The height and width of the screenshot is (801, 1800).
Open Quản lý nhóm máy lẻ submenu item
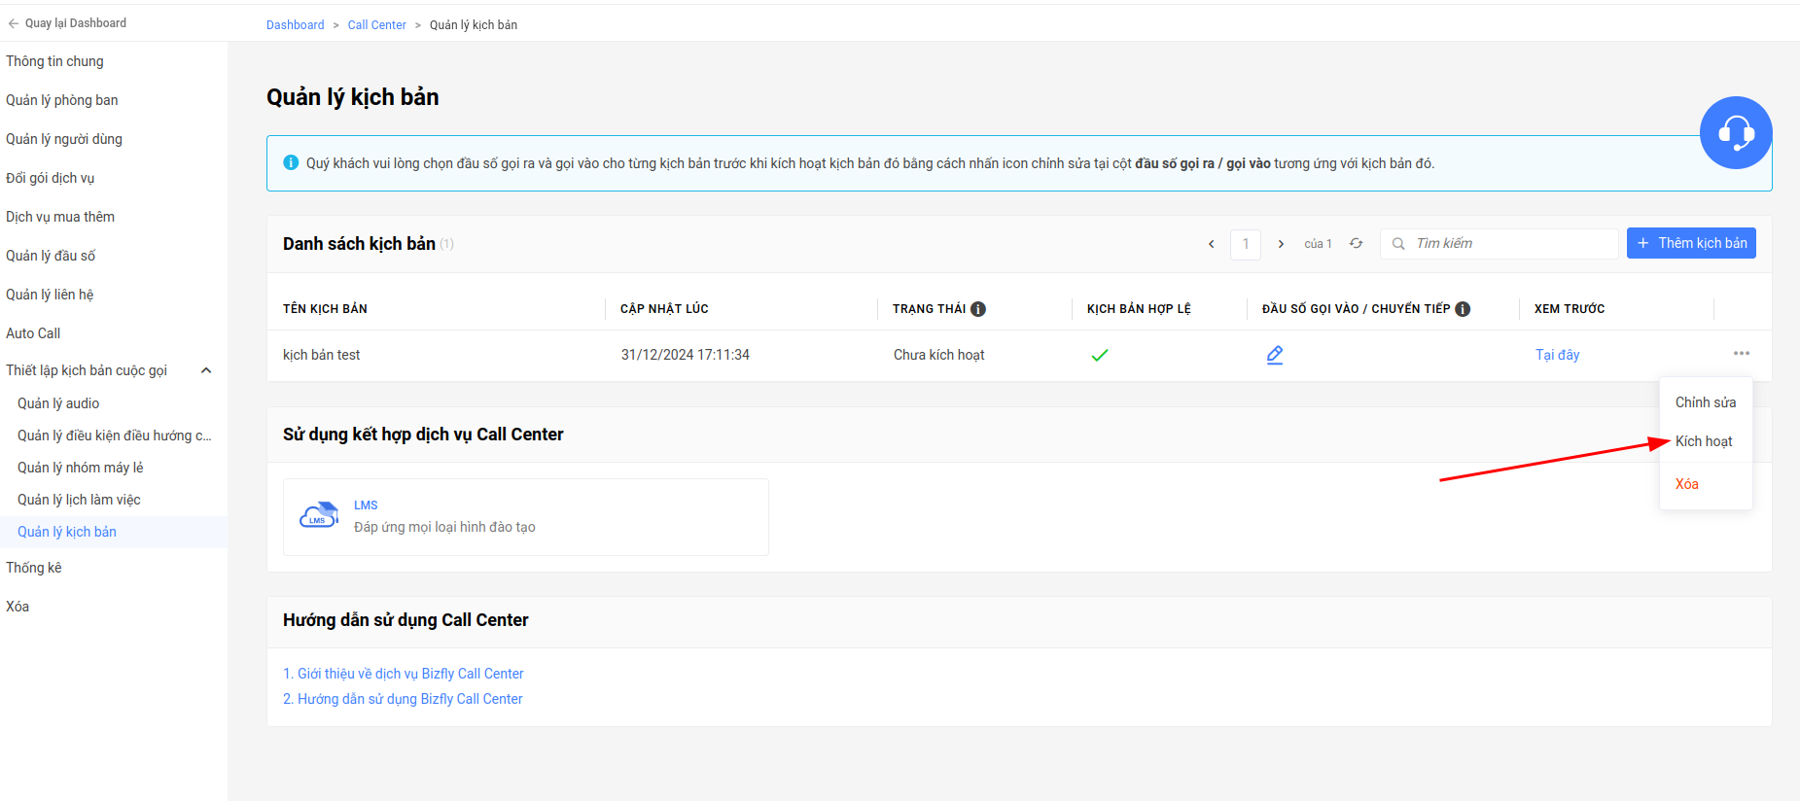coord(81,468)
